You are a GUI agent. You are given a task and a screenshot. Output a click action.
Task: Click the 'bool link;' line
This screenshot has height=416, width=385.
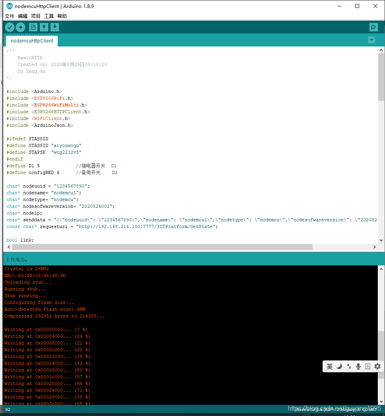[x=20, y=240]
